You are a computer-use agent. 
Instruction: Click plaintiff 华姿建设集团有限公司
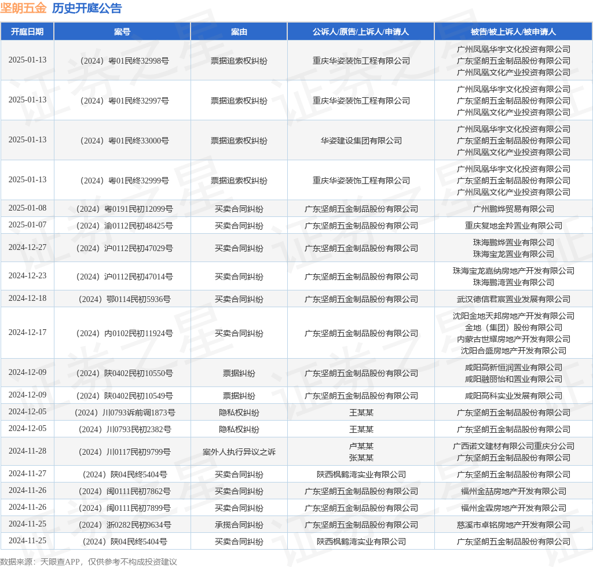point(361,141)
